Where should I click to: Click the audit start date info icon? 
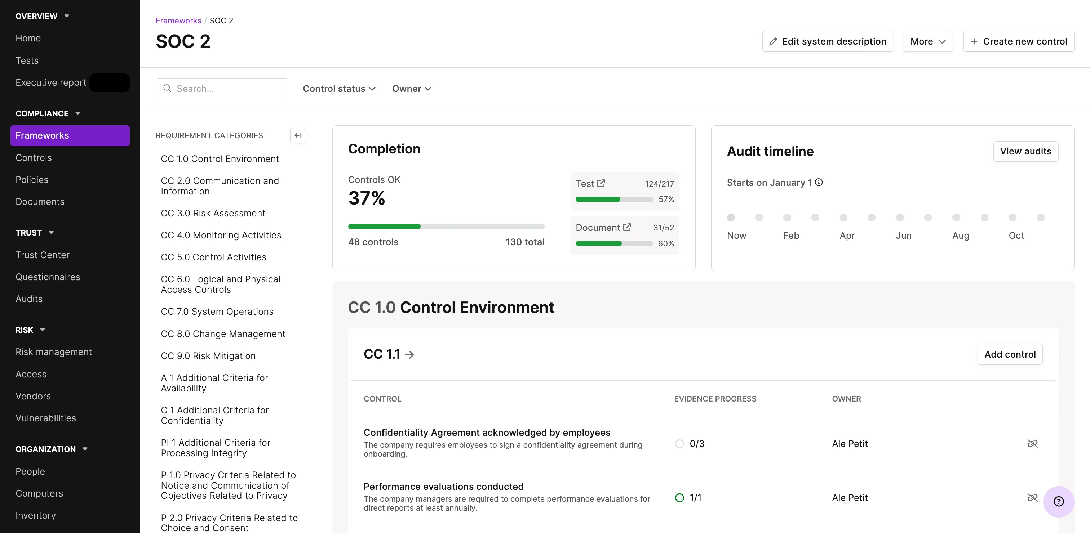pyautogui.click(x=819, y=182)
